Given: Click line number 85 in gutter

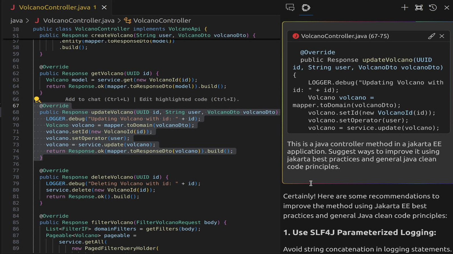Looking at the screenshot, I should (16, 223).
